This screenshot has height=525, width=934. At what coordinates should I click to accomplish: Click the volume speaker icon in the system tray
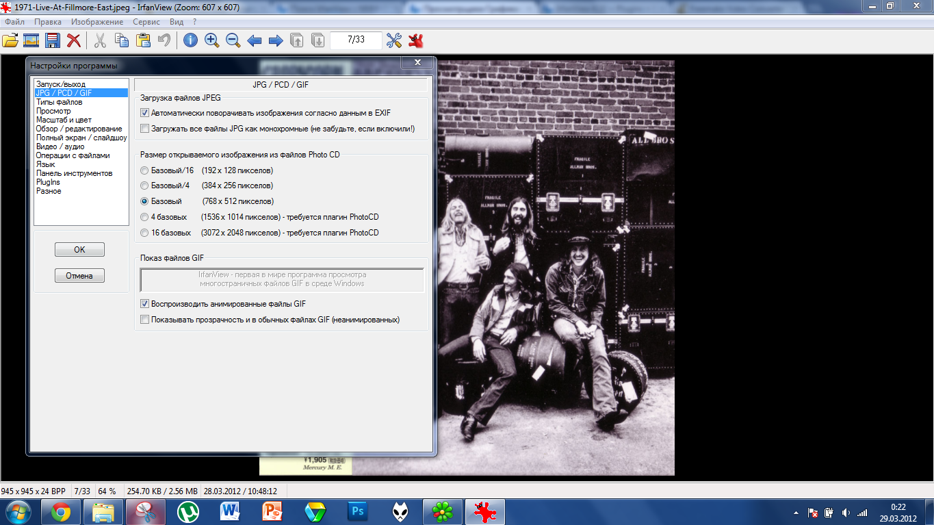tap(846, 513)
